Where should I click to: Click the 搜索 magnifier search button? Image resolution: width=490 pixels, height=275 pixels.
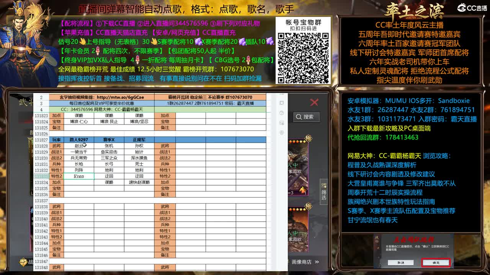click(307, 117)
